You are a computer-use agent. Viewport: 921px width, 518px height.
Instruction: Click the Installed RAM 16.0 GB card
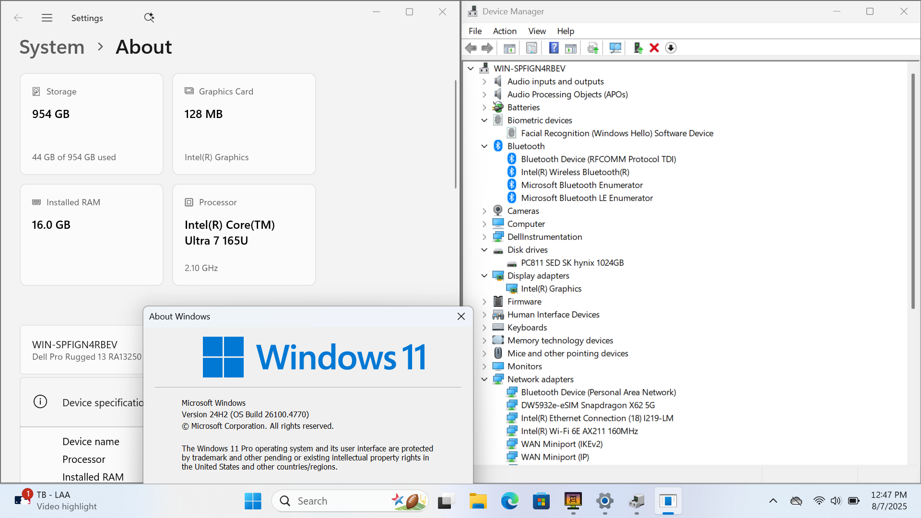[92, 235]
